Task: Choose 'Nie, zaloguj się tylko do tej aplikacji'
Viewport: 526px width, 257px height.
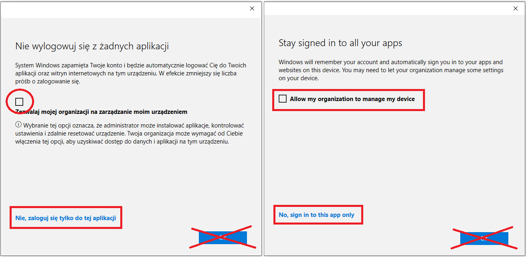Action: (x=66, y=218)
